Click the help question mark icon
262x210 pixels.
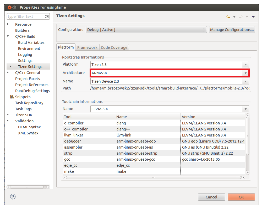pos(13,197)
